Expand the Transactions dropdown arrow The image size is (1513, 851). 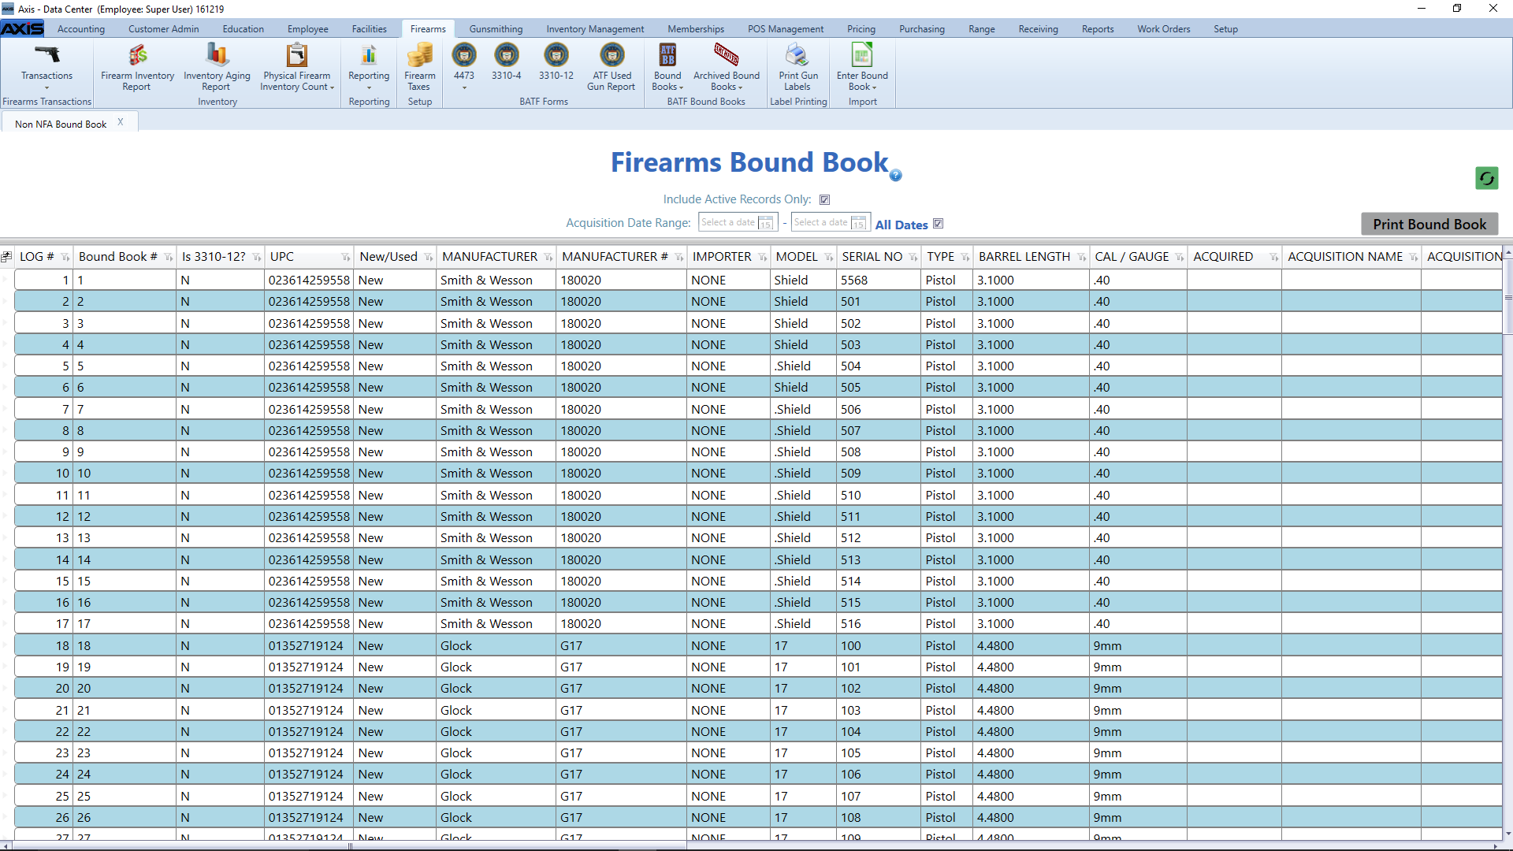coord(46,87)
